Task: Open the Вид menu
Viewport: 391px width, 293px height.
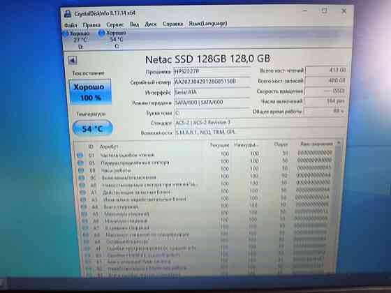Action: click(134, 24)
